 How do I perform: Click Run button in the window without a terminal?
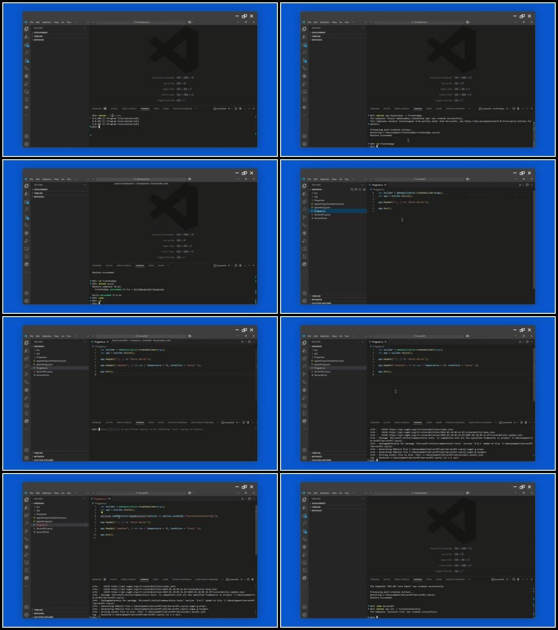520,185
